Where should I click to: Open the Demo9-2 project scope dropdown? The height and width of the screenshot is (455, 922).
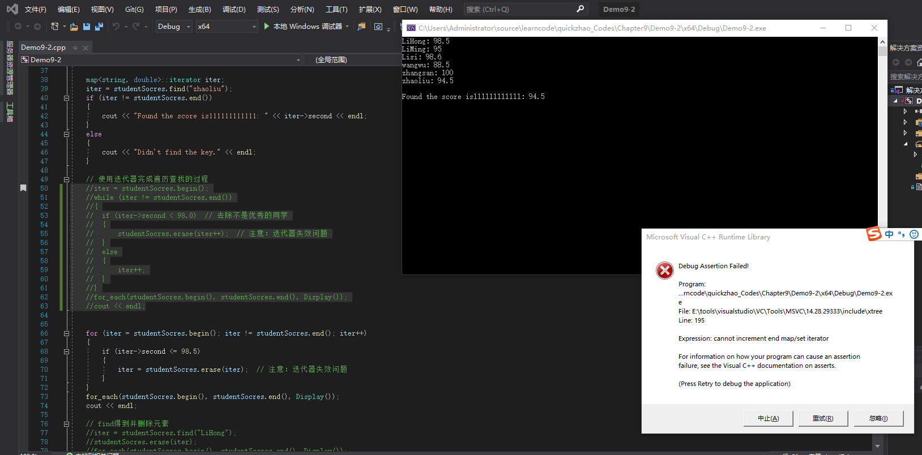pyautogui.click(x=161, y=59)
